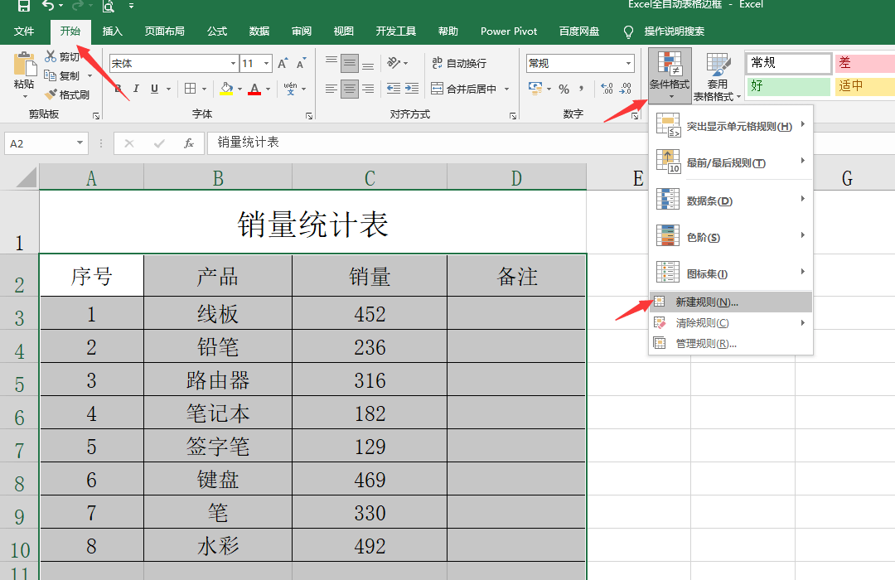The height and width of the screenshot is (580, 895).
Task: Click Format as Table (套用表格格式)
Action: coord(717,77)
